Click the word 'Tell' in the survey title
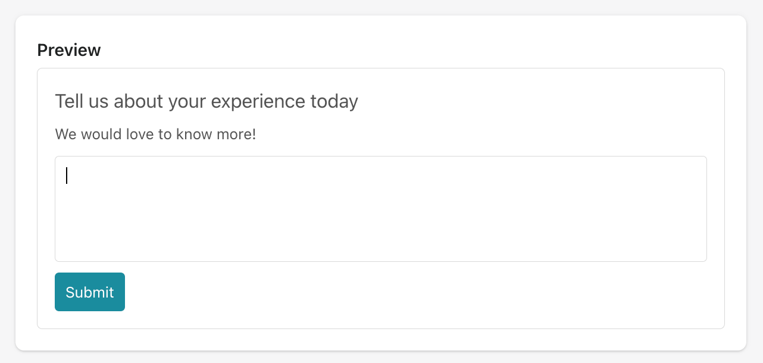This screenshot has width=763, height=363. click(67, 102)
